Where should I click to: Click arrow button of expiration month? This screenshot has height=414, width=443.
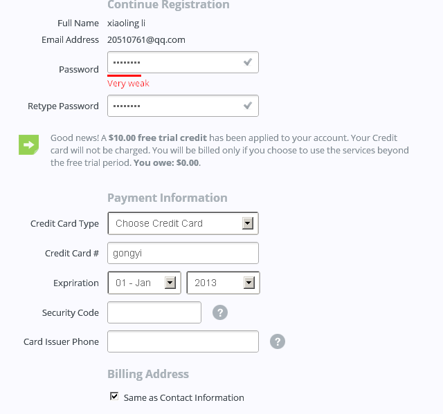[x=170, y=283]
